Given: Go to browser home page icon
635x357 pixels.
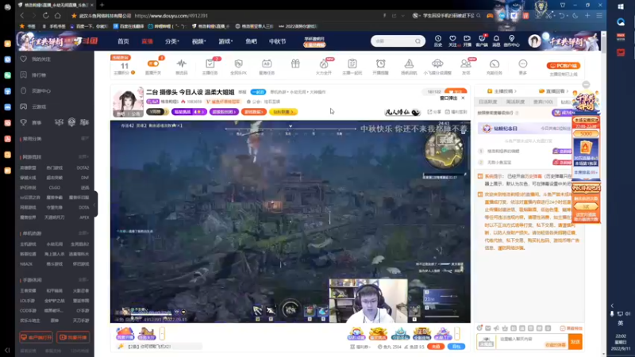Looking at the screenshot, I should tap(57, 16).
